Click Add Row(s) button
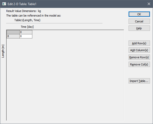This screenshot has width=153, height=124. point(139,43)
